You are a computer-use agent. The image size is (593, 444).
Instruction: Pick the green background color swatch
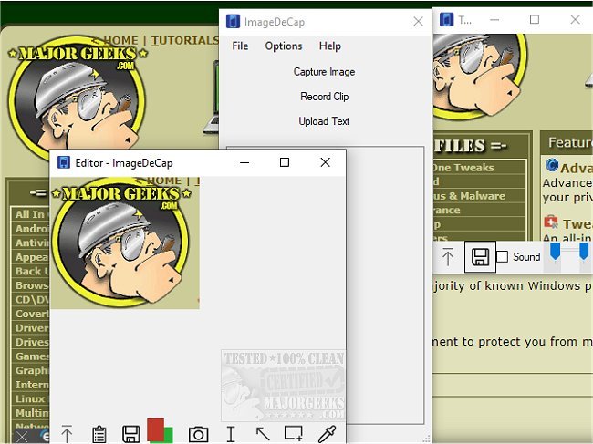pyautogui.click(x=169, y=435)
